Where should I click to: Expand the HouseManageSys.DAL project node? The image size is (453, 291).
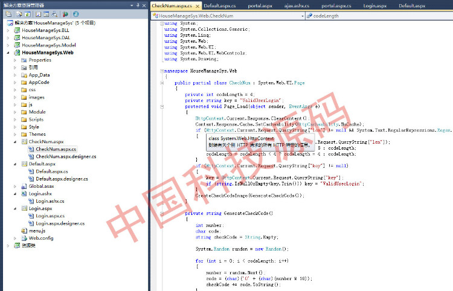[8, 37]
